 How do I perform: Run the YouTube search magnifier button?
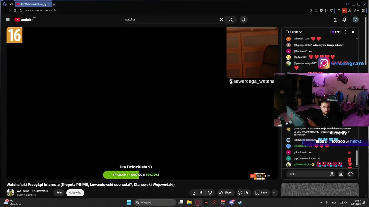coord(231,20)
